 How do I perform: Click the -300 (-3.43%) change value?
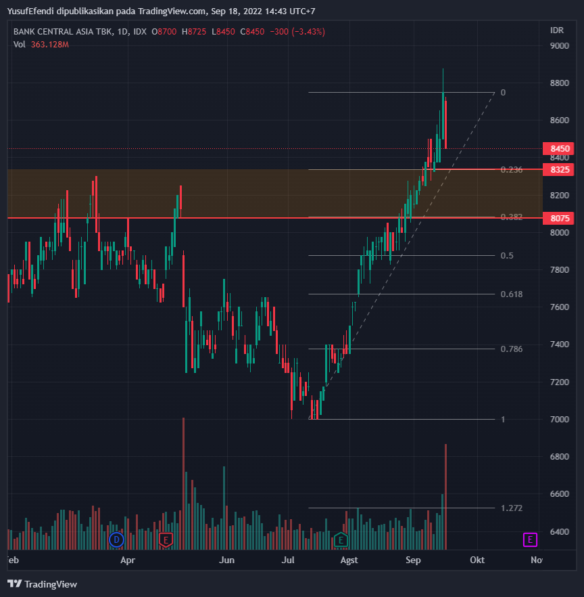297,32
